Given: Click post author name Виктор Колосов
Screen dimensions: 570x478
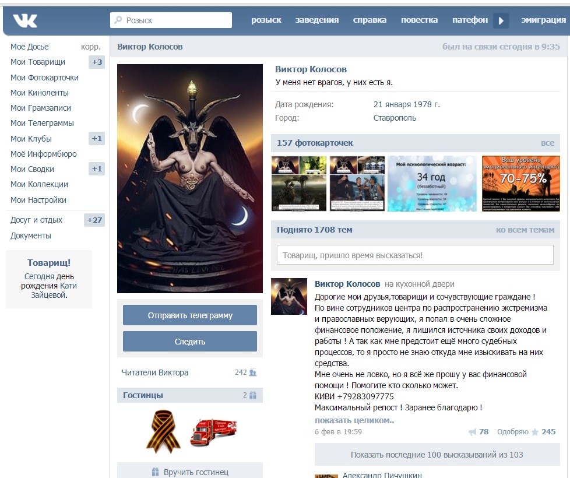Looking at the screenshot, I should tap(347, 284).
